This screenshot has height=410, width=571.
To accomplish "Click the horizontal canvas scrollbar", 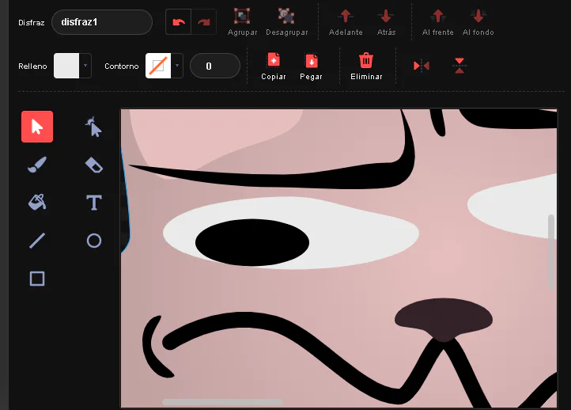I will tap(222, 402).
